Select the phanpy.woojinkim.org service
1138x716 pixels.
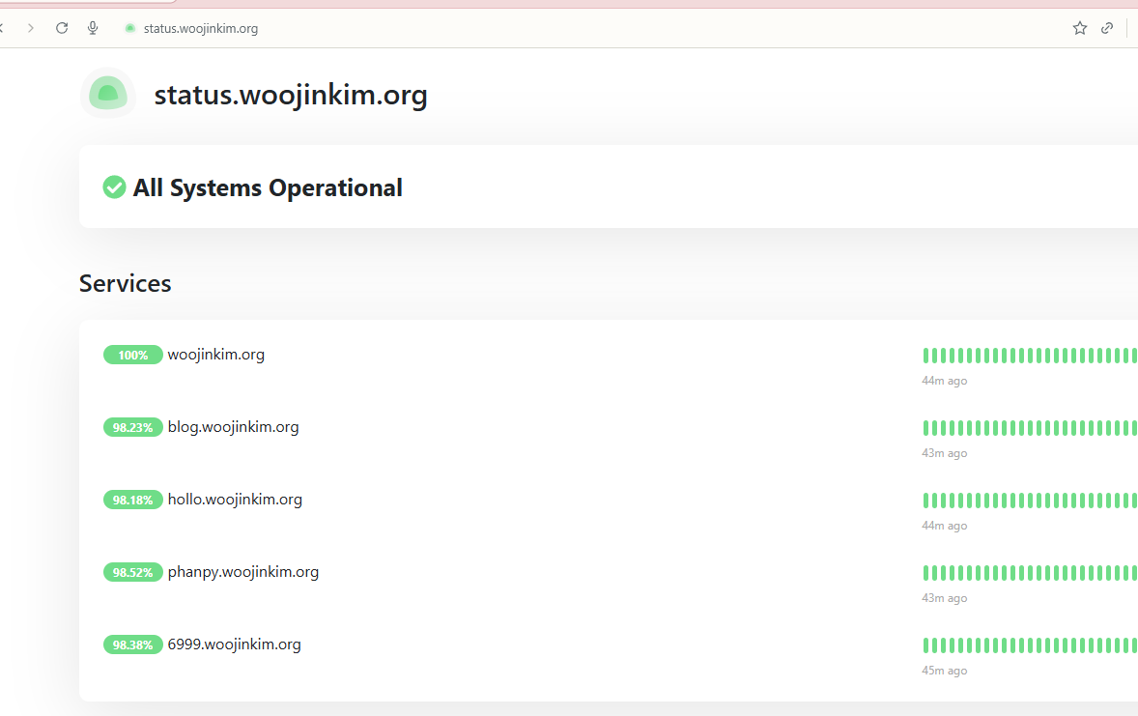[x=242, y=572]
